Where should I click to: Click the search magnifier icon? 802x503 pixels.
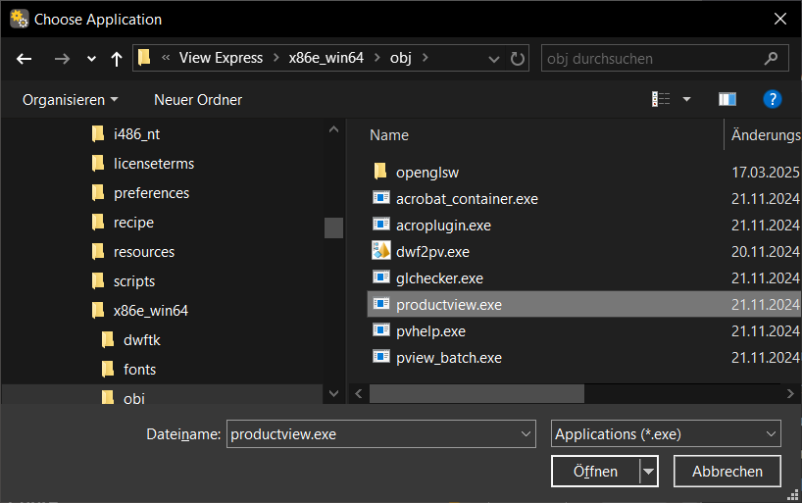click(x=771, y=58)
